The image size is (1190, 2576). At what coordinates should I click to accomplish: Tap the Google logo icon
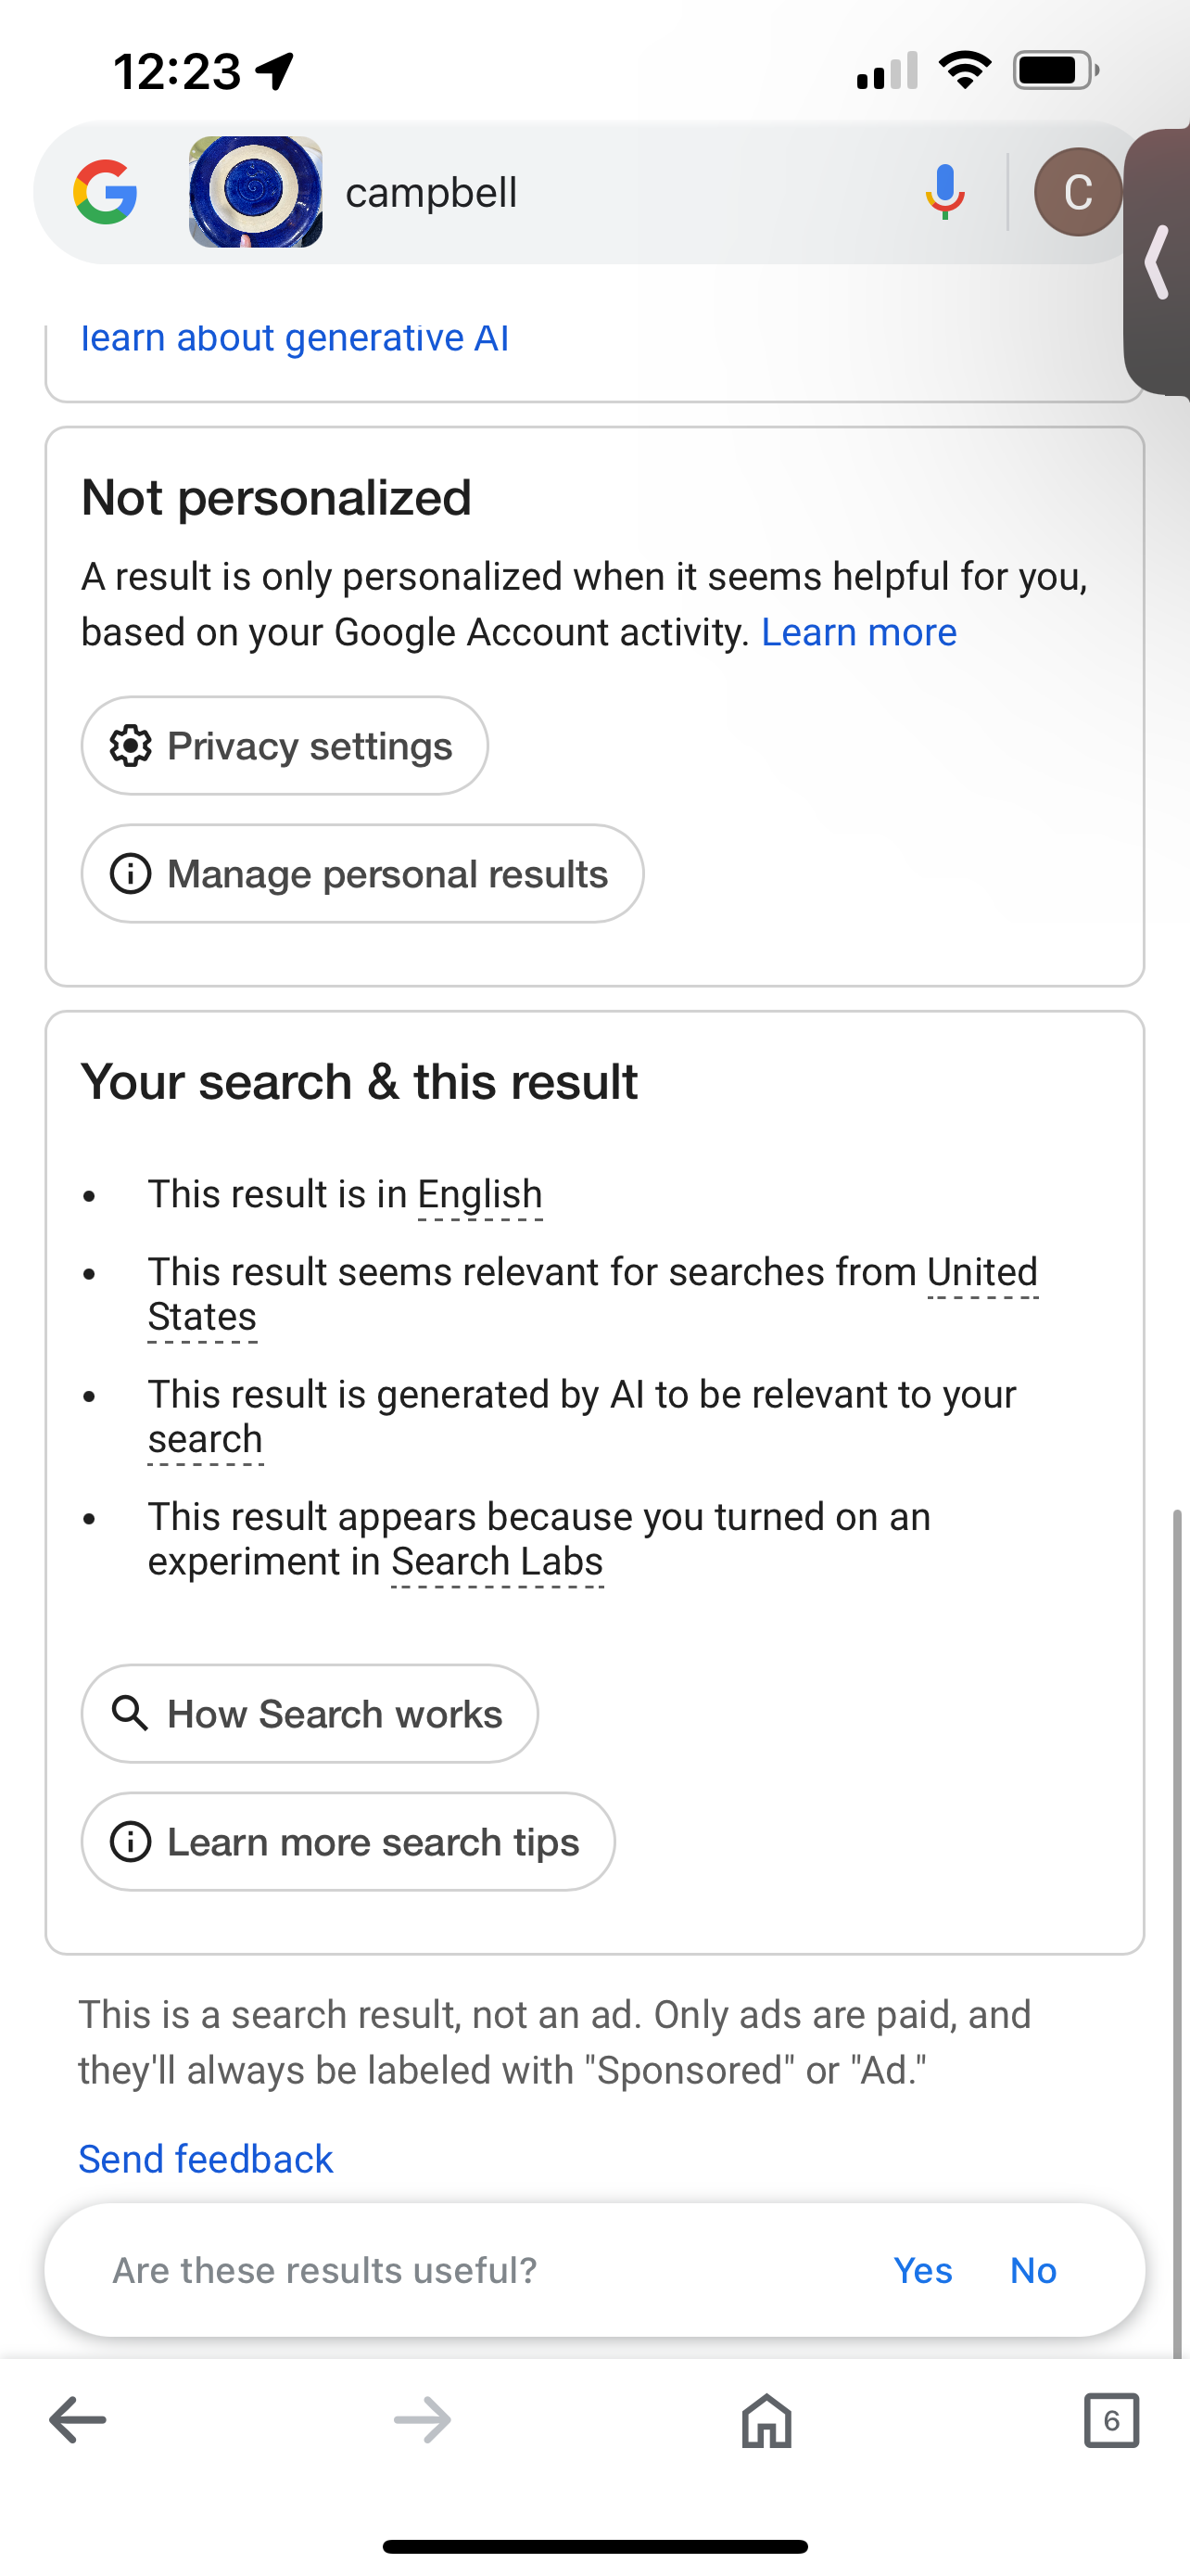pos(105,192)
